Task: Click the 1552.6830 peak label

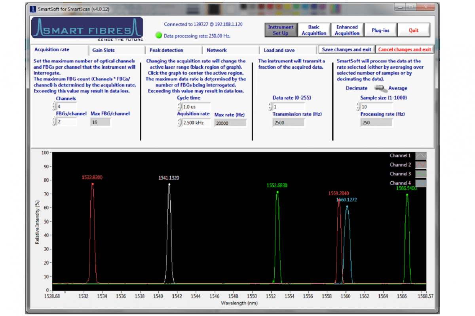Action: pos(277,186)
